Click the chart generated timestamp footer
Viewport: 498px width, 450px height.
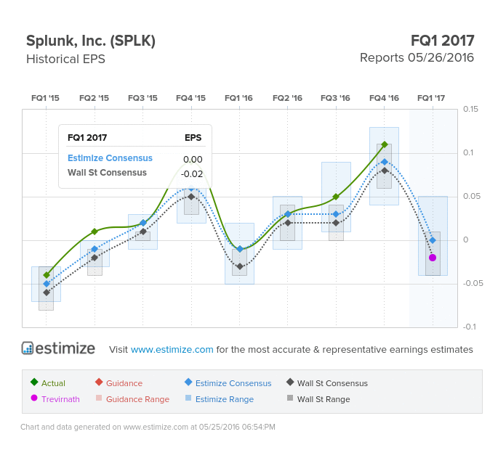[x=148, y=427]
